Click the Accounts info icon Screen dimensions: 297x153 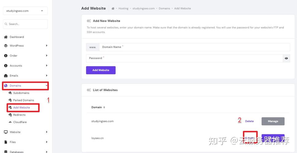point(6,66)
